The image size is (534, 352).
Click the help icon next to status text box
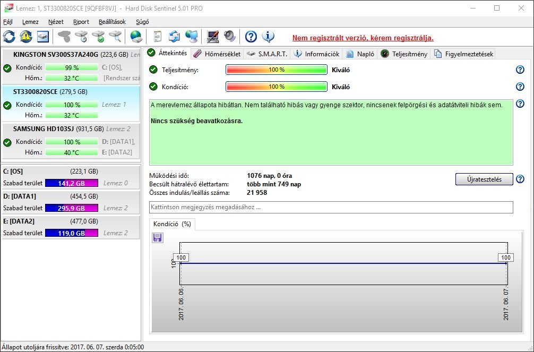[x=520, y=104]
